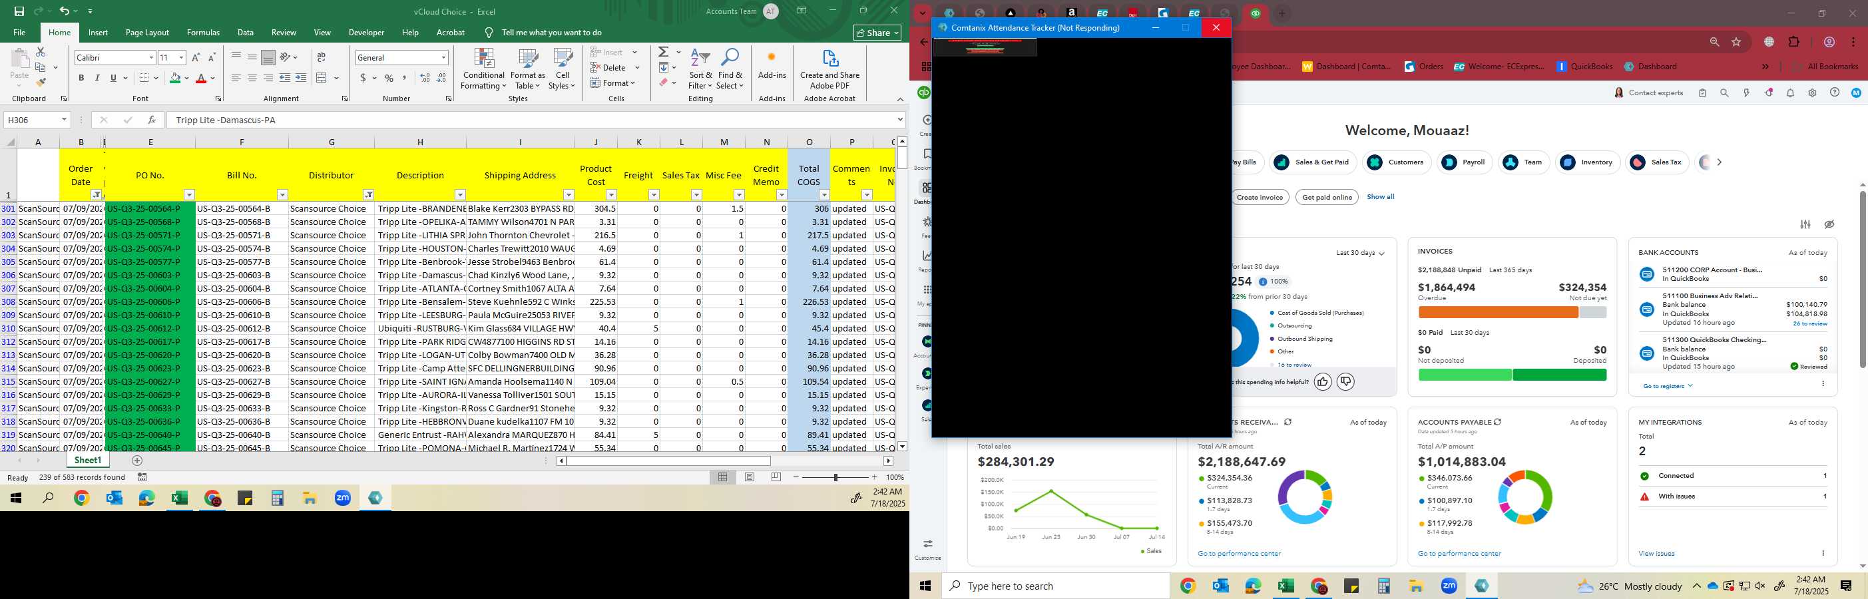Viewport: 1868px width, 599px height.
Task: Cut selection with the scissors icon in Excel
Action: (41, 52)
